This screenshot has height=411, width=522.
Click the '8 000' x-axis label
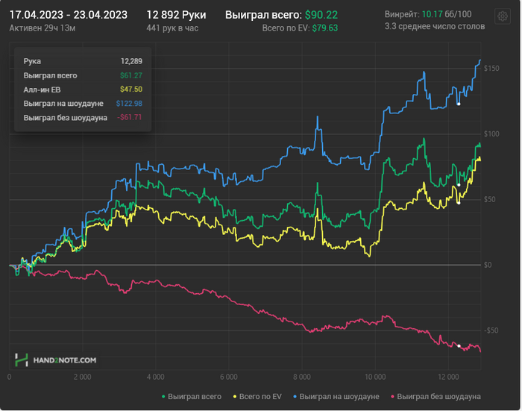302,377
